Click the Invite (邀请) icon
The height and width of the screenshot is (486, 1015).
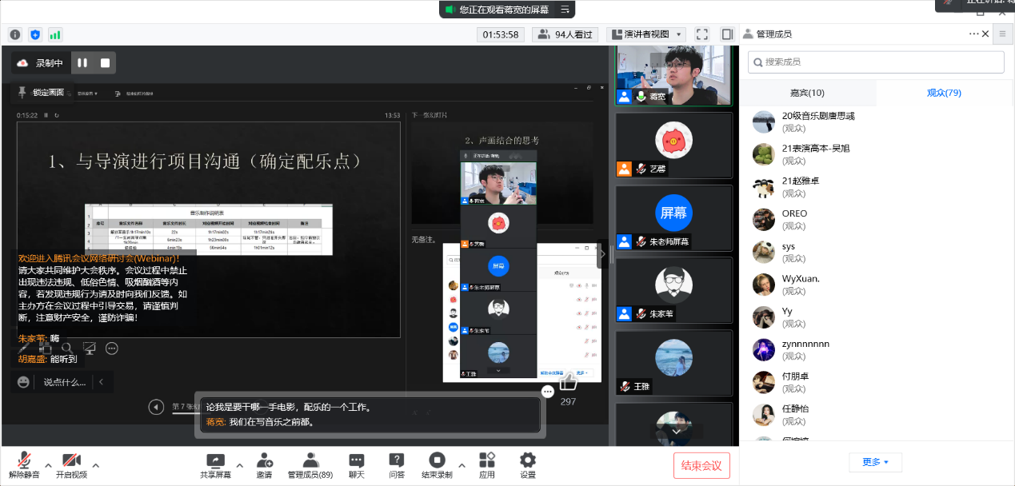[x=264, y=465]
